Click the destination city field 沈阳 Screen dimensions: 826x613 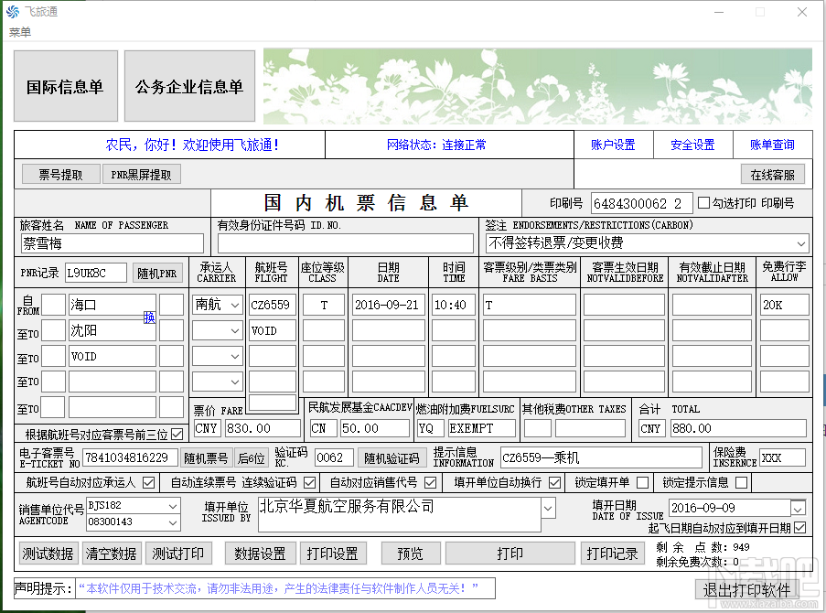click(113, 330)
